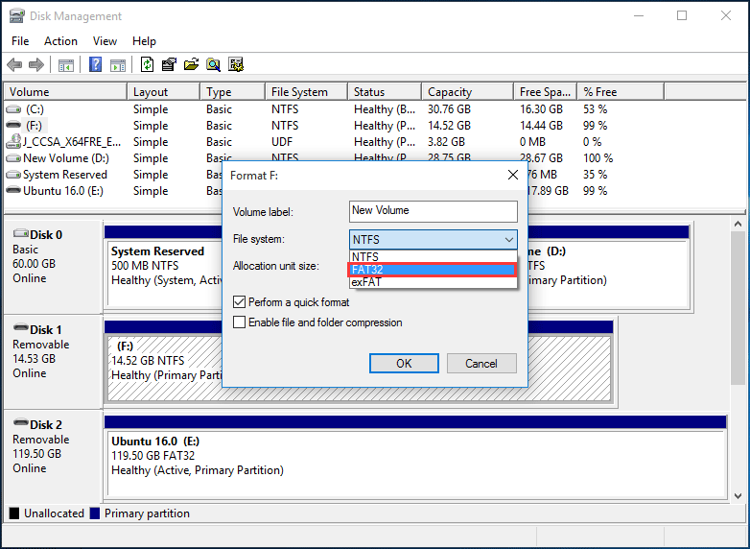Enable file and folder compression checkbox
The height and width of the screenshot is (549, 750).
point(239,322)
